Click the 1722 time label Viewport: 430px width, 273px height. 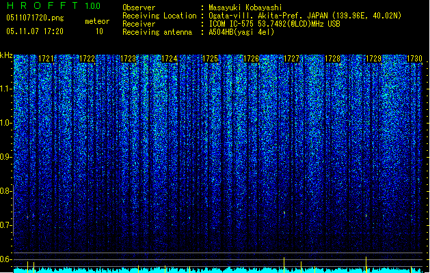tap(87, 59)
